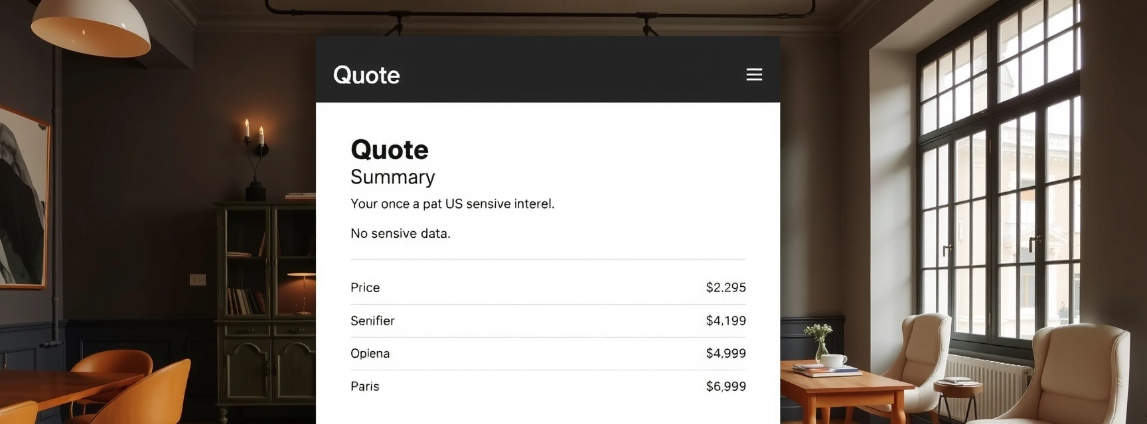
Task: Select the Price row label
Action: coord(365,288)
